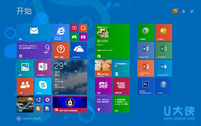Launch the Skype tile
This screenshot has height=126, width=201.
click(43, 86)
